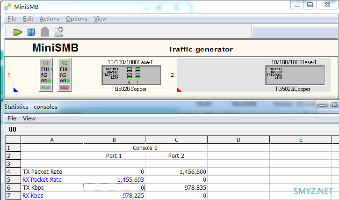This screenshot has height=200, width=339.
Task: Minimize the Statistics - consoles window
Action: point(323,105)
